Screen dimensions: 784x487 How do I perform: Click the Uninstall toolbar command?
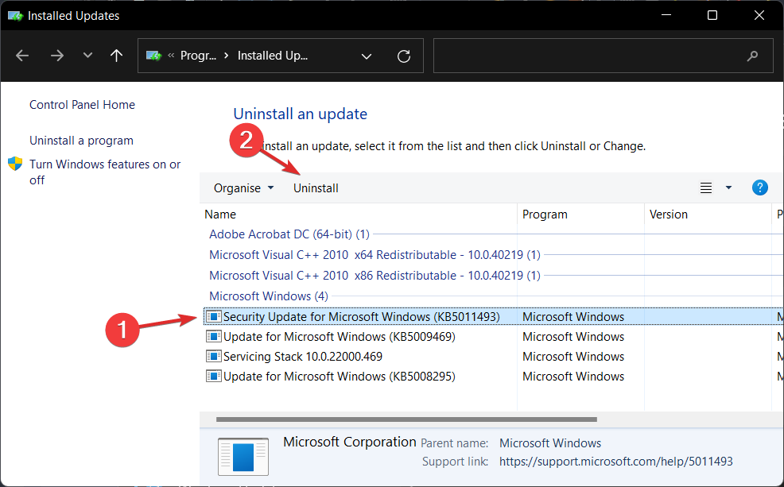pos(316,187)
